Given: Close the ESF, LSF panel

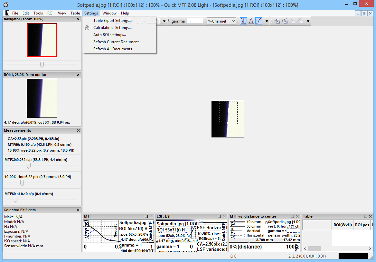Looking at the screenshot, I should [224, 216].
